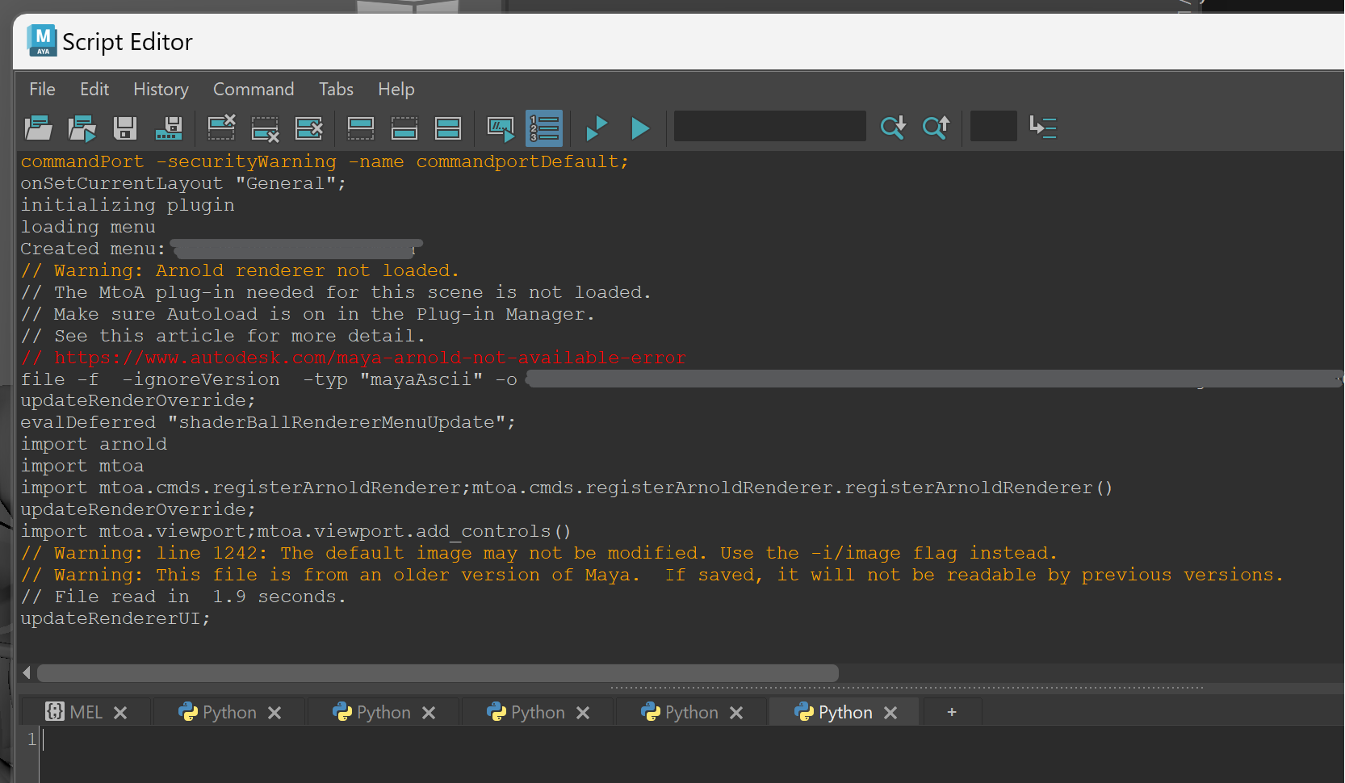The image size is (1345, 783).
Task: Close the MEL tab
Action: [x=120, y=713]
